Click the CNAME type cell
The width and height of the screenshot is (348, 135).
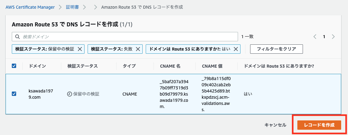[x=130, y=94]
